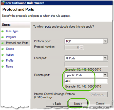Decrease the Protocol number spinner
Viewport: 114px width, 110px height.
81,48
